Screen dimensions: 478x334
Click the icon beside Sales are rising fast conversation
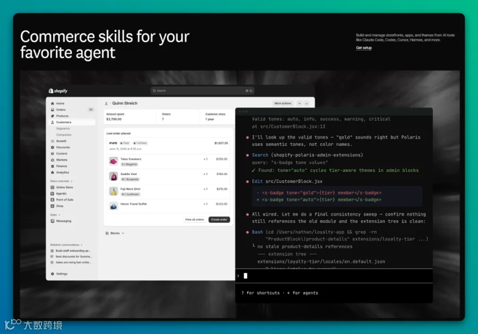(52, 262)
